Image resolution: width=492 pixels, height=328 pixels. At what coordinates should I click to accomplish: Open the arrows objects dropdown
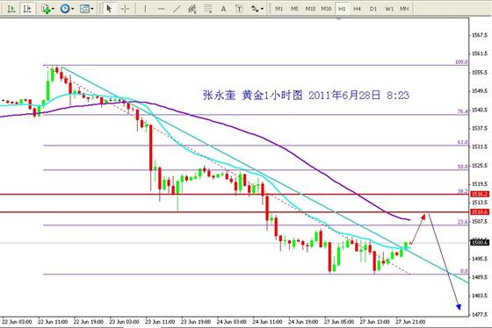pos(257,9)
